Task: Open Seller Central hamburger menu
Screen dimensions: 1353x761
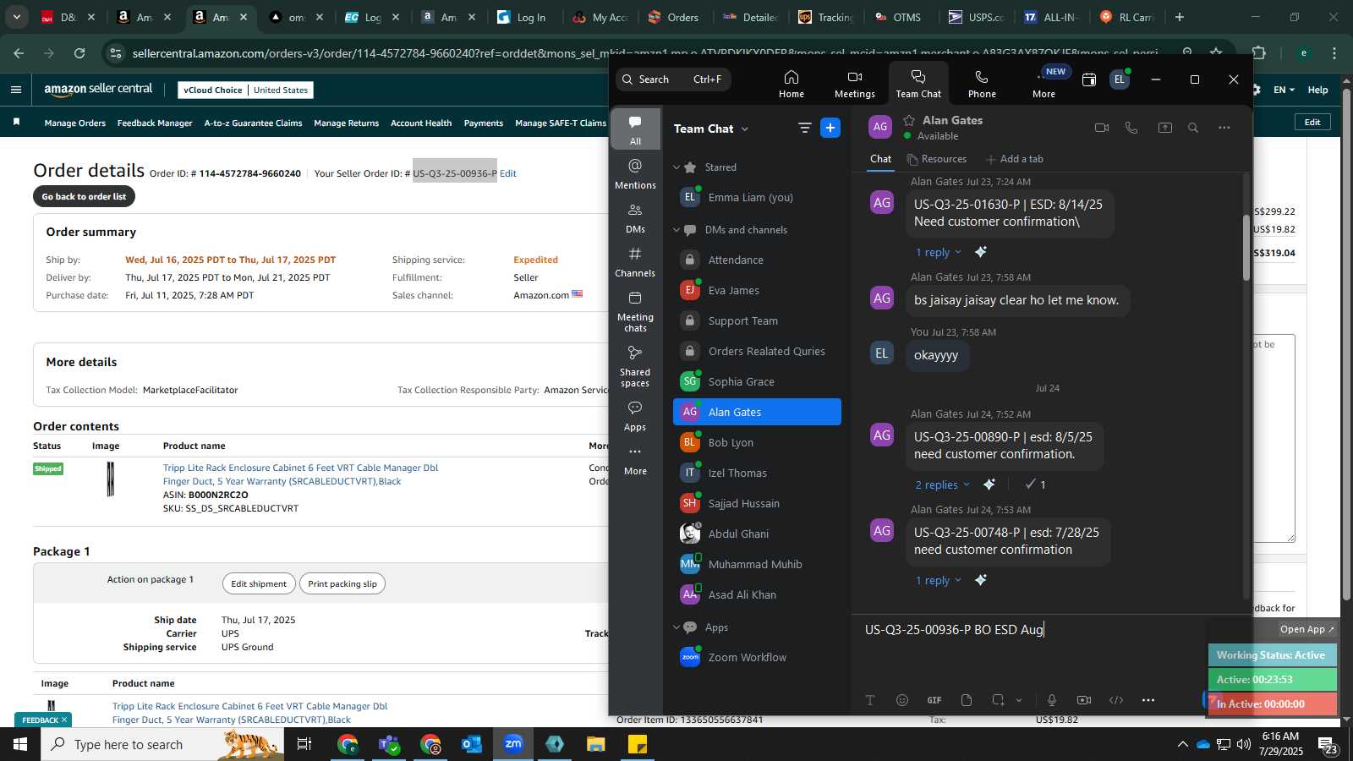Action: 16,90
